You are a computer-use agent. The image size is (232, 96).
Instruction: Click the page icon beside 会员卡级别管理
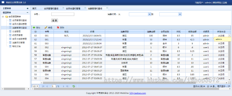coord(10,39)
